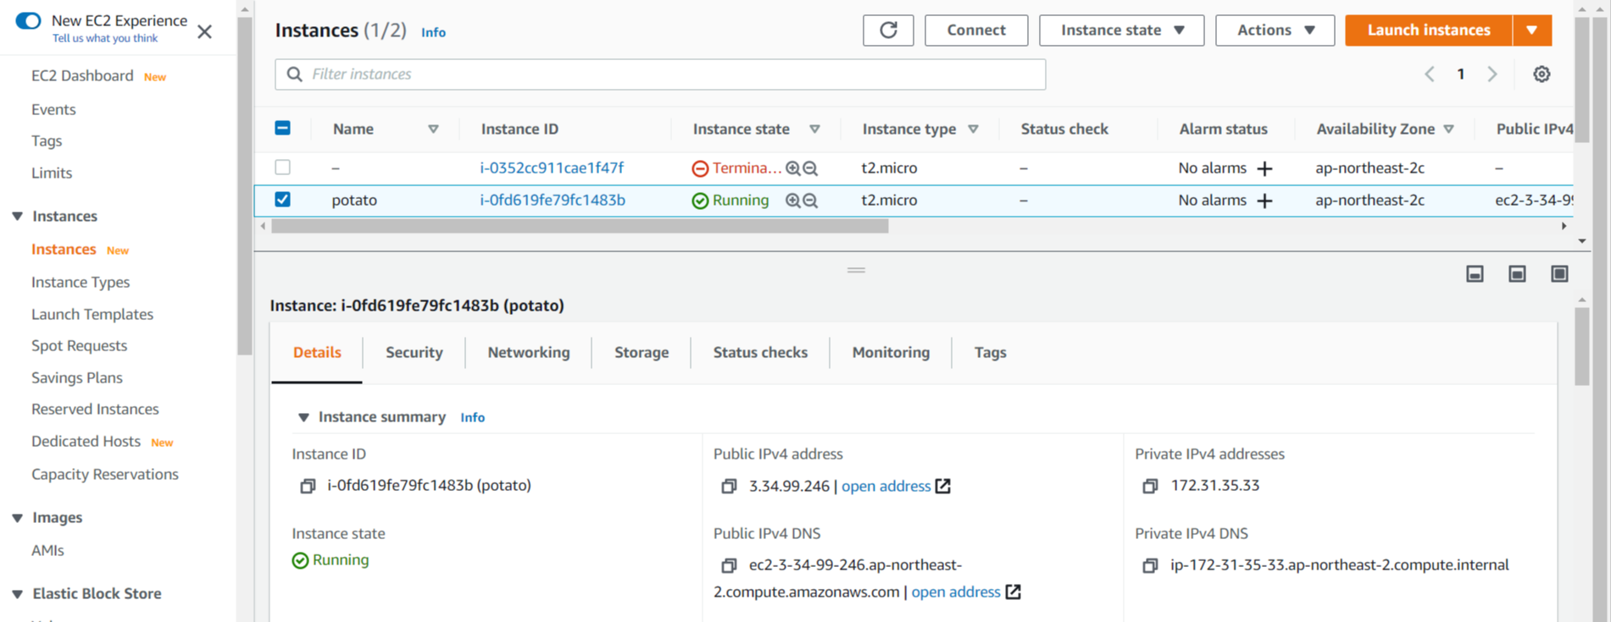Toggle select-all instances checkbox in header

point(283,128)
